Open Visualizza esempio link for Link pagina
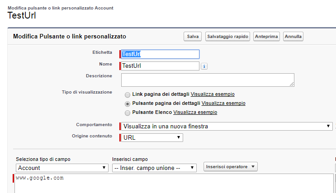The image size is (336, 193). pyautogui.click(x=213, y=94)
